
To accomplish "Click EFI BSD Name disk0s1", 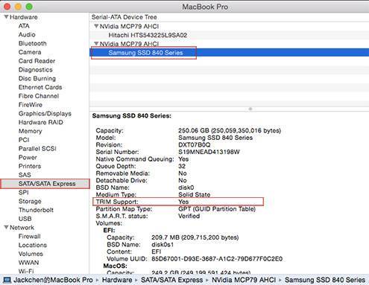I will click(x=163, y=245).
